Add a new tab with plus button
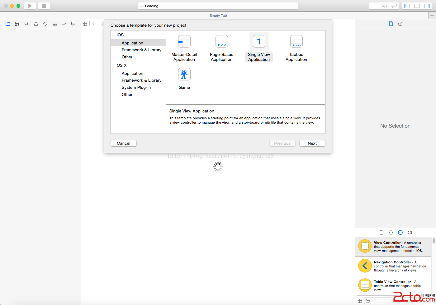This screenshot has width=436, height=305. click(x=432, y=16)
